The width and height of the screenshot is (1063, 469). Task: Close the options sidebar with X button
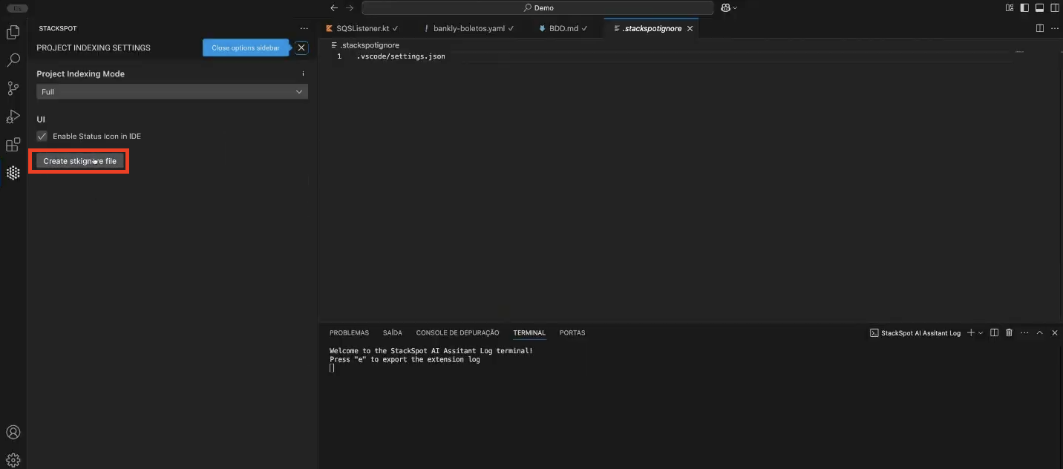click(301, 47)
